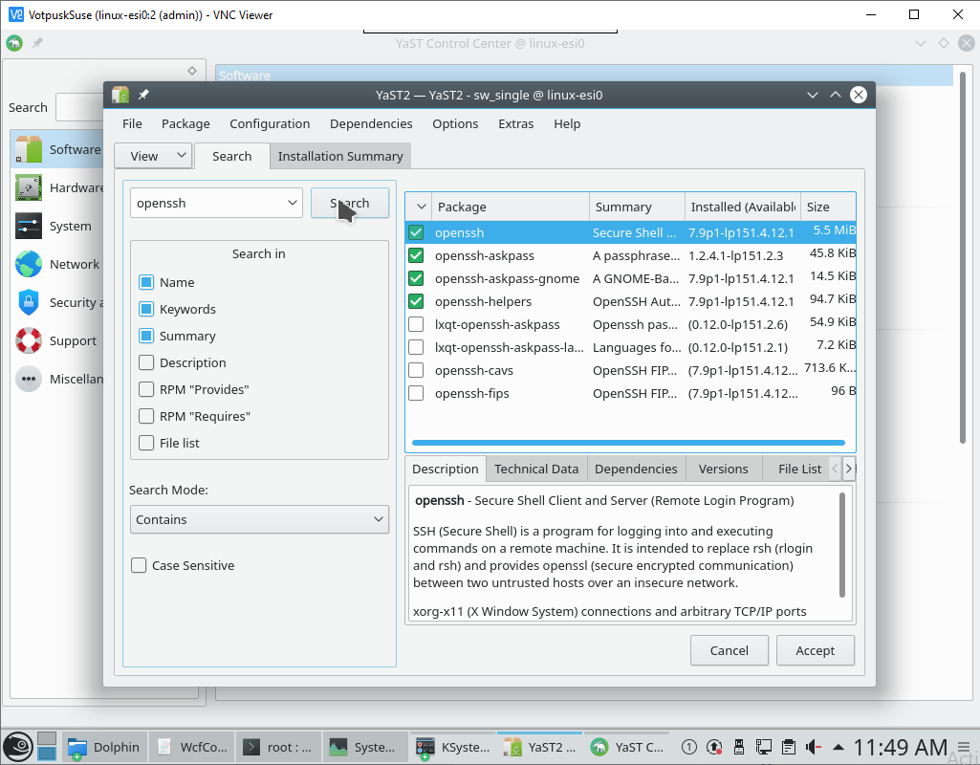Viewport: 980px width, 765px height.
Task: Open the muted volume tray icon
Action: [x=813, y=747]
